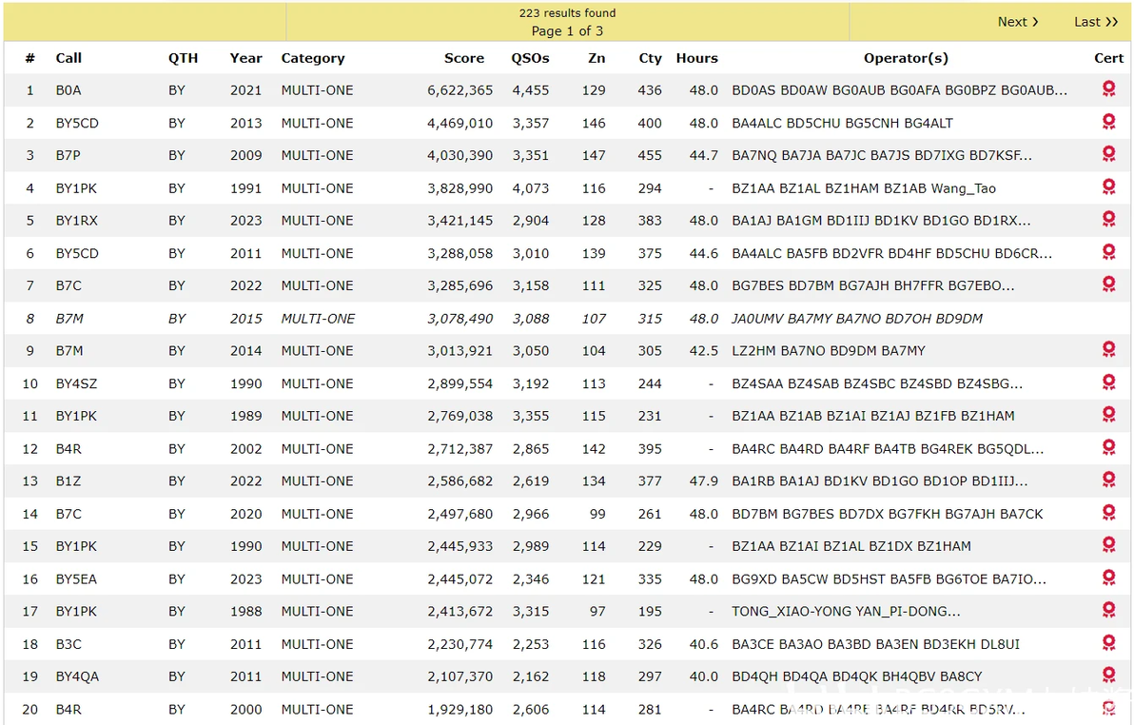
Task: Jump to the Last results page
Action: (1096, 22)
